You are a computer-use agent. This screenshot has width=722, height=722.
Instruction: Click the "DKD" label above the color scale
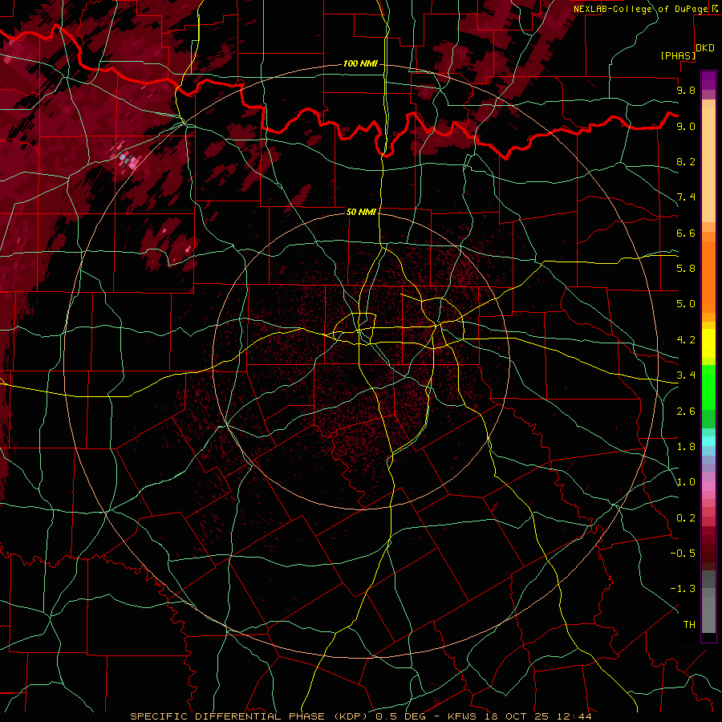[x=705, y=48]
